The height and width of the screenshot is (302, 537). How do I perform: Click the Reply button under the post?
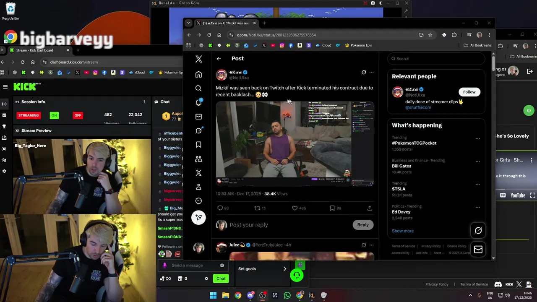click(x=363, y=225)
